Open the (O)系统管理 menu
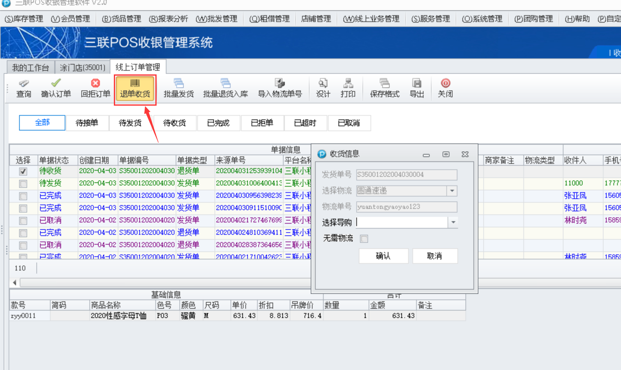 tap(482, 19)
